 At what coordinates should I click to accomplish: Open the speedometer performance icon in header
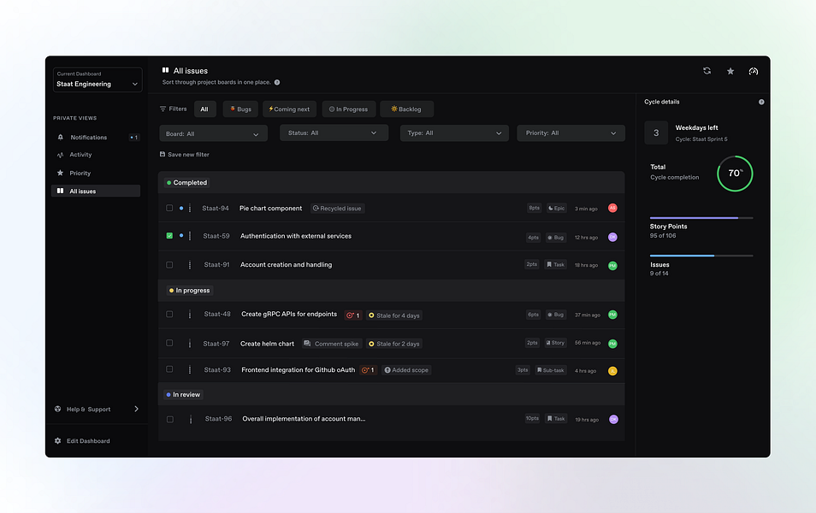pos(753,71)
